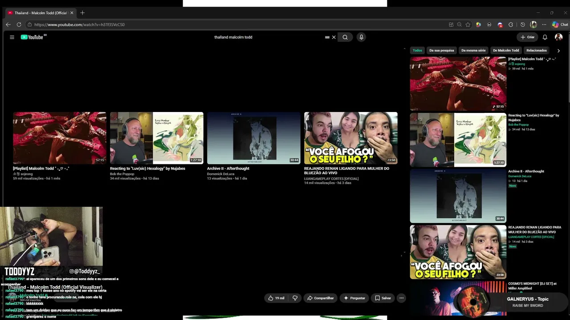The image size is (570, 320).
Task: Open sidebar Cosmo's Midnight DJ Set thumbnail
Action: 458,298
